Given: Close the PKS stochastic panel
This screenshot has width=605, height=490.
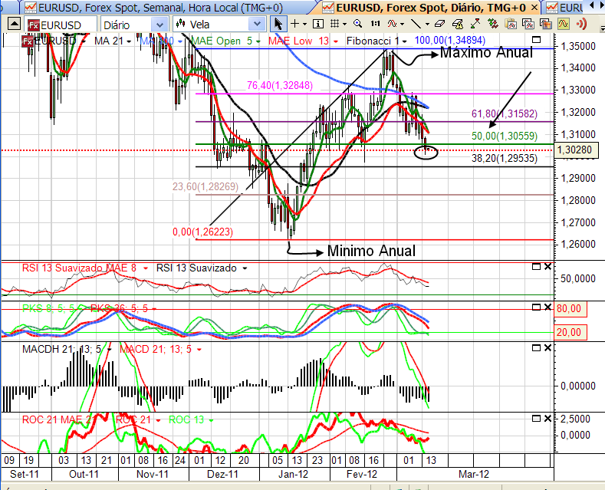Looking at the screenshot, I should 547,307.
